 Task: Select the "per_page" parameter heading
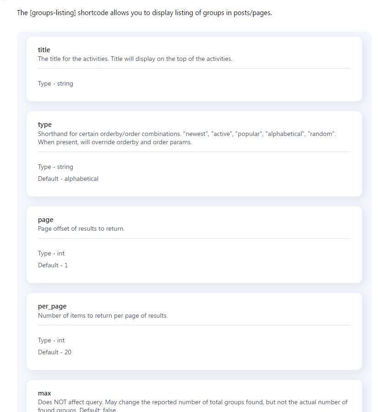click(52, 306)
